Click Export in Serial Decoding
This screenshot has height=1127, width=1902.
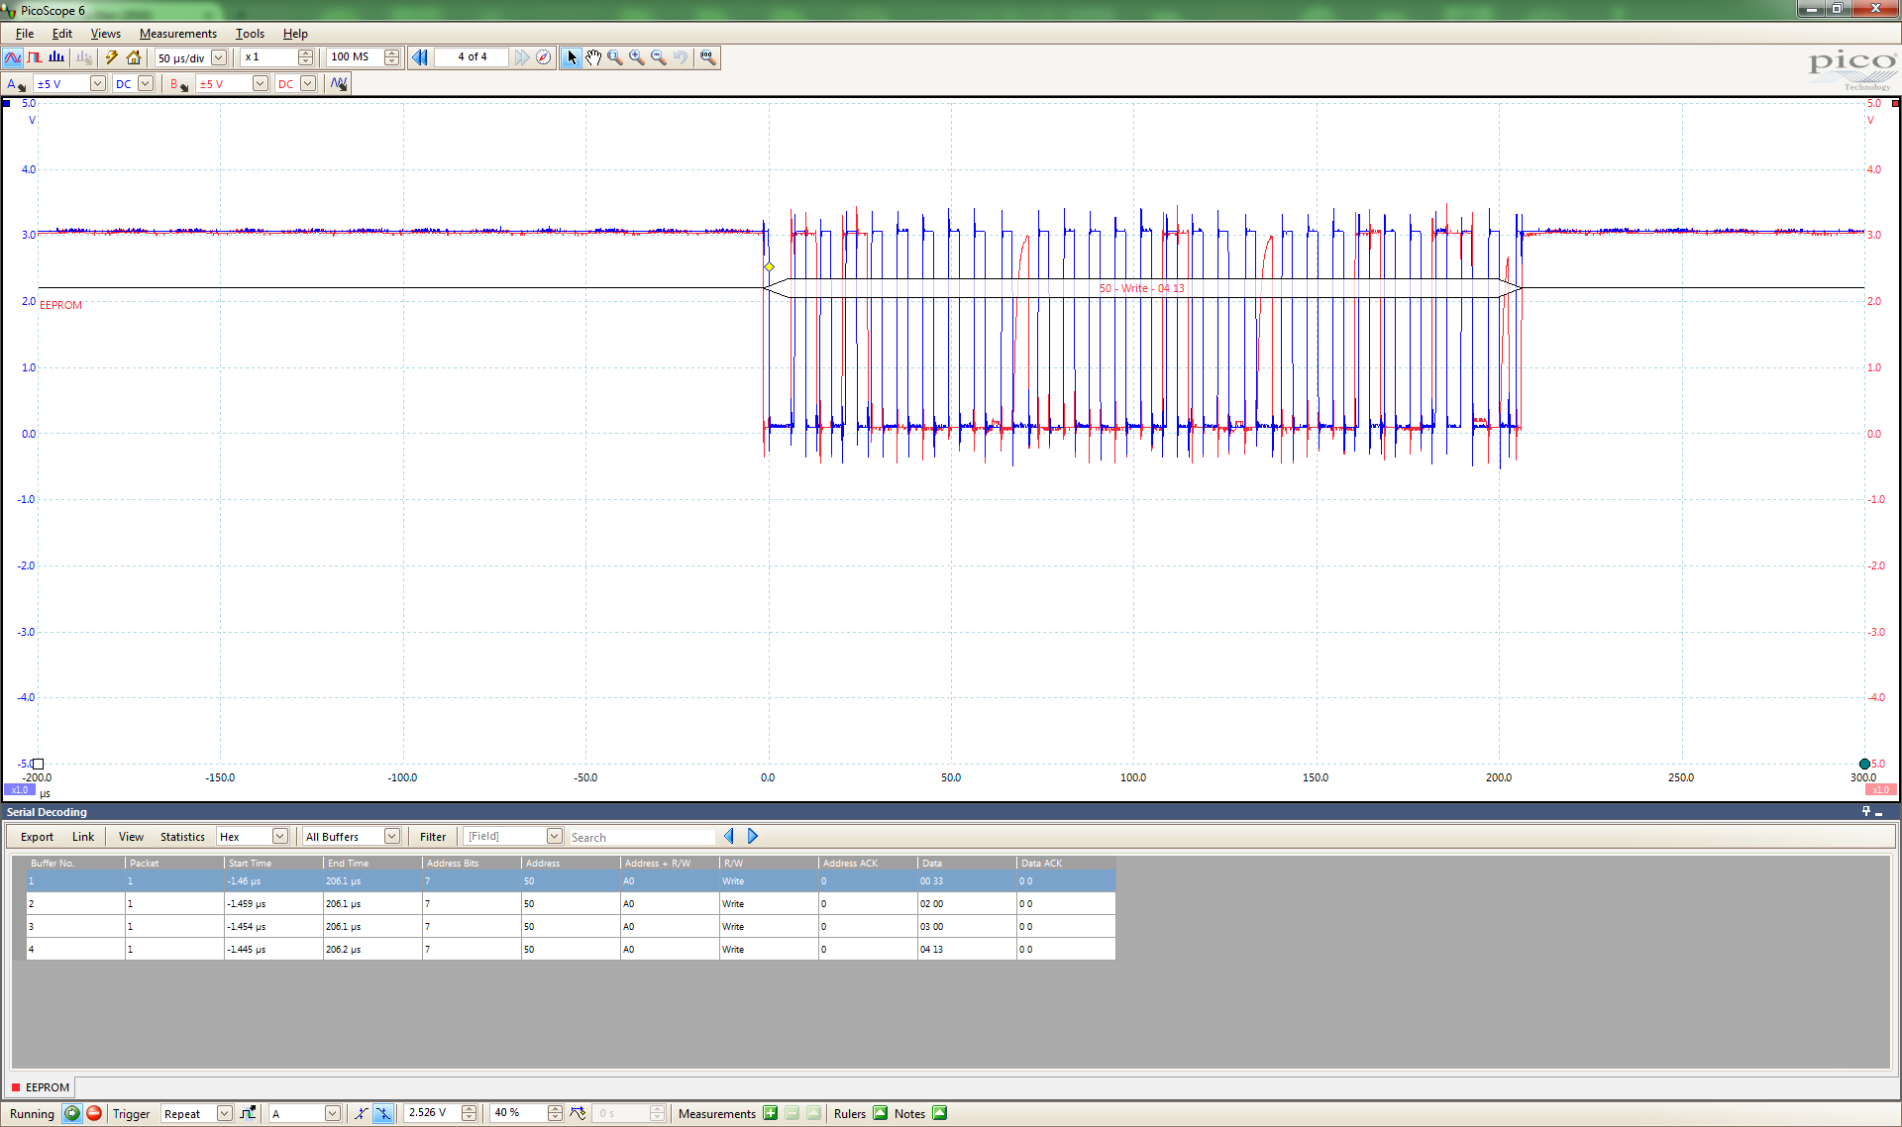pyautogui.click(x=37, y=837)
